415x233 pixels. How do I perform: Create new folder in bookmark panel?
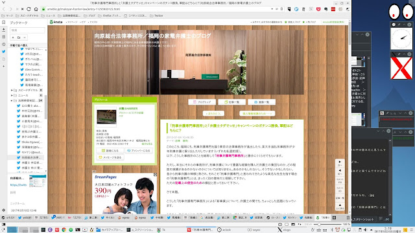(x=19, y=38)
